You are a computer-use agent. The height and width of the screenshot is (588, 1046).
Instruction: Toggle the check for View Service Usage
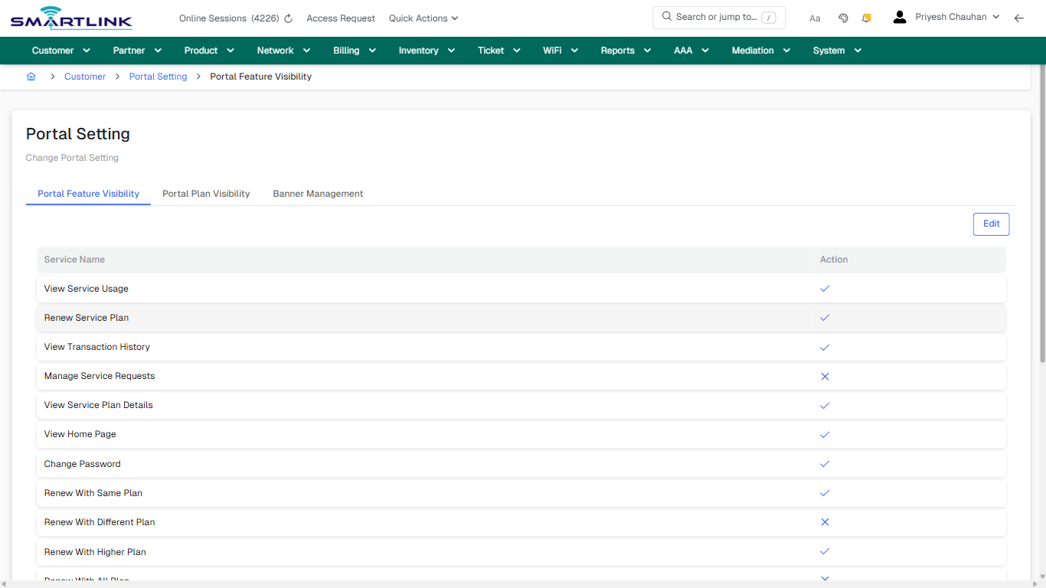pyautogui.click(x=825, y=289)
